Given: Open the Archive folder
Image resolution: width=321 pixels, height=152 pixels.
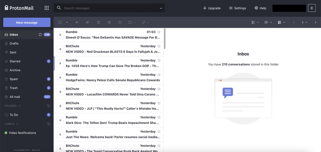Looking at the screenshot, I should 27,70.
